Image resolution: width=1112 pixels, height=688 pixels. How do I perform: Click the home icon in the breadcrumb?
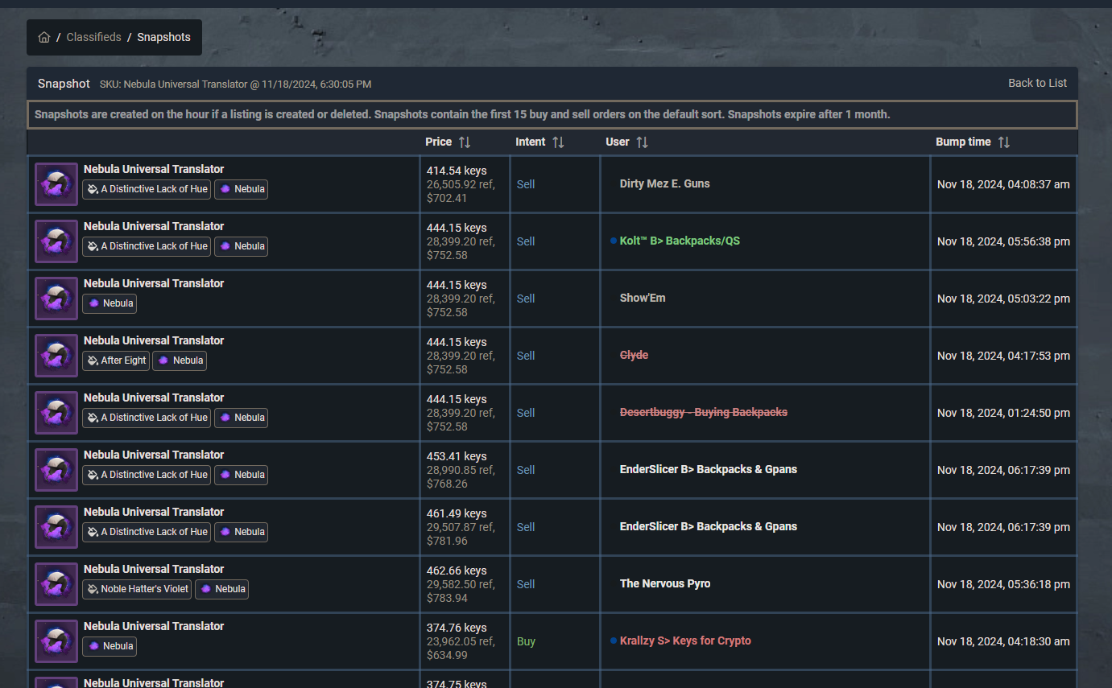click(x=44, y=37)
